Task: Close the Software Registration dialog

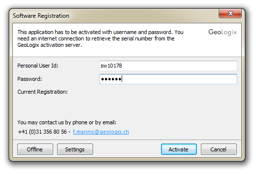Action: click(230, 13)
